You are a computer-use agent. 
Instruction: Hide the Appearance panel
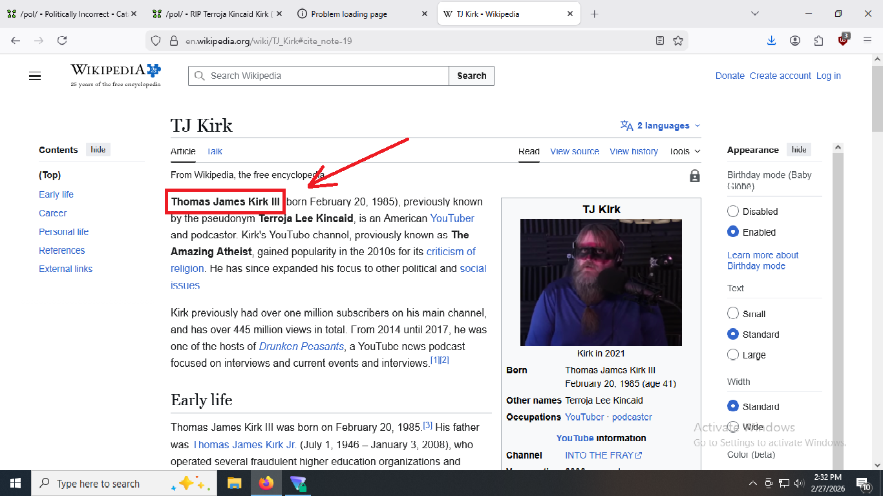[799, 150]
